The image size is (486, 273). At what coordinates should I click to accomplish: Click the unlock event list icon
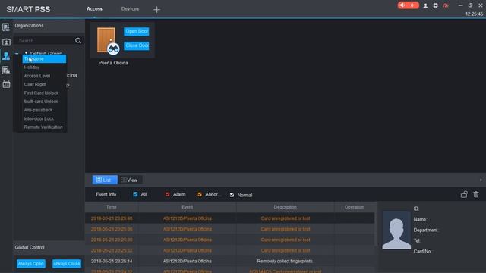[464, 194]
